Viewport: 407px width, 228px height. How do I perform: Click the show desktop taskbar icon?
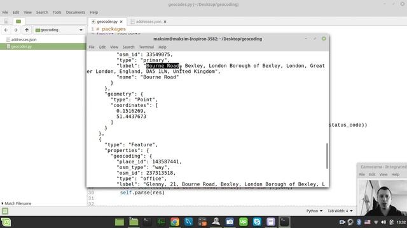(x=120, y=222)
